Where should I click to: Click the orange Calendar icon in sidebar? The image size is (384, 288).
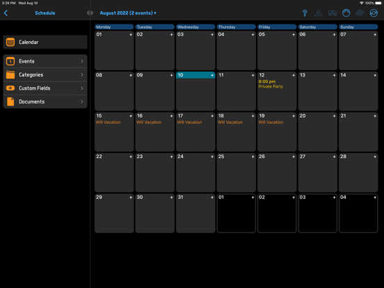10,42
